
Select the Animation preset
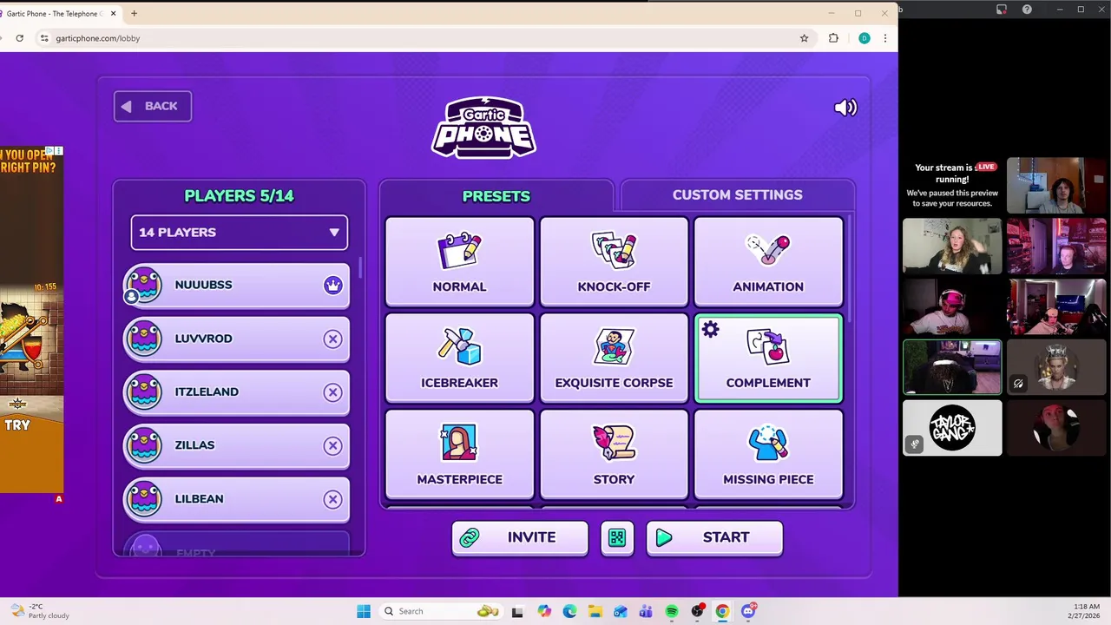tap(768, 261)
